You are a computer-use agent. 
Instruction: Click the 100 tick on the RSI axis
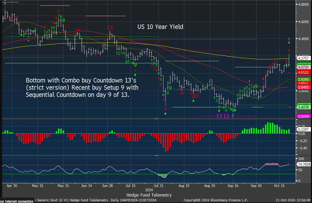301,159
